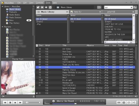Close the Auto DJ tab
139x106 pixels.
pyautogui.click(x=100, y=12)
